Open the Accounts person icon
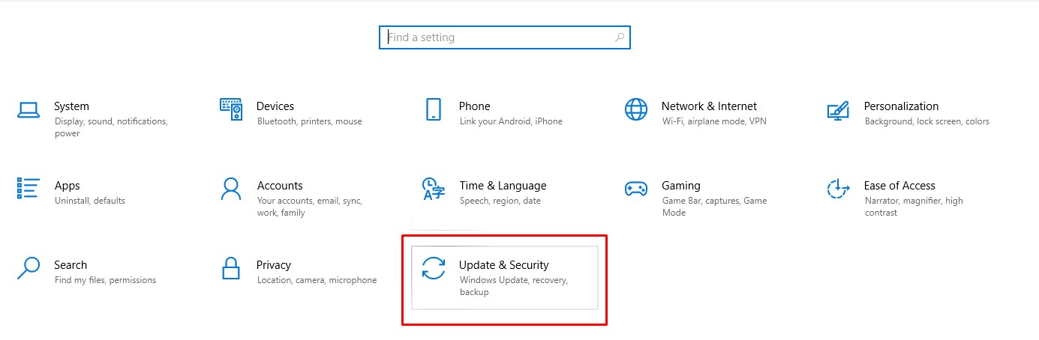The width and height of the screenshot is (1039, 340). click(x=231, y=189)
